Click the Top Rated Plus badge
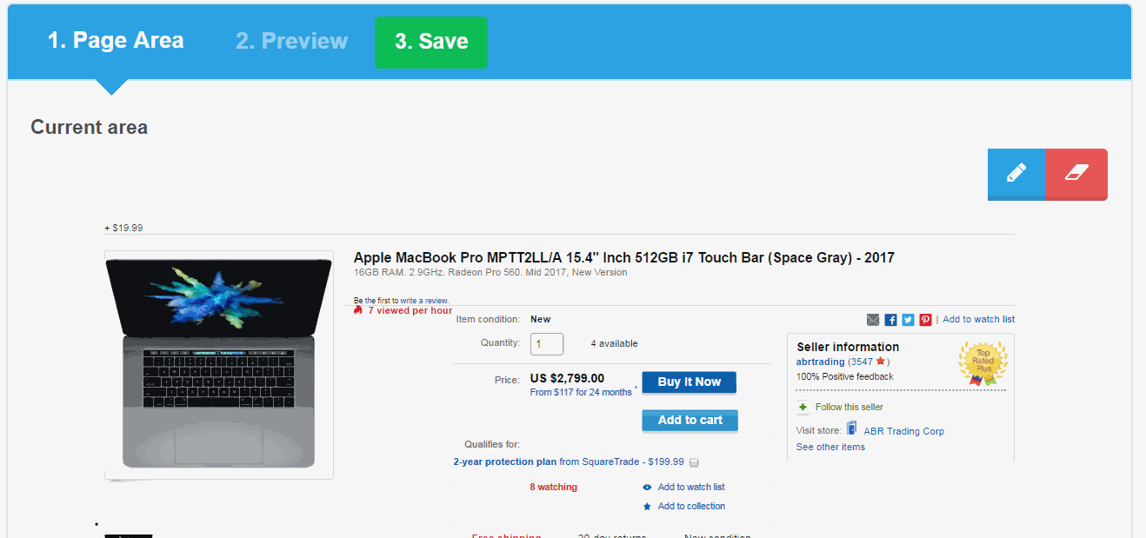Image resolution: width=1146 pixels, height=538 pixels. click(983, 362)
